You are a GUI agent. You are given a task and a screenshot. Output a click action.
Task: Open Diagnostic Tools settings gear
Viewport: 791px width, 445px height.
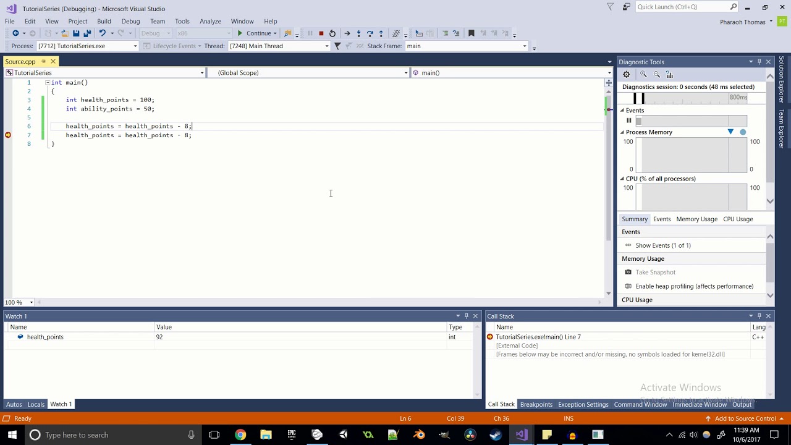pos(627,74)
